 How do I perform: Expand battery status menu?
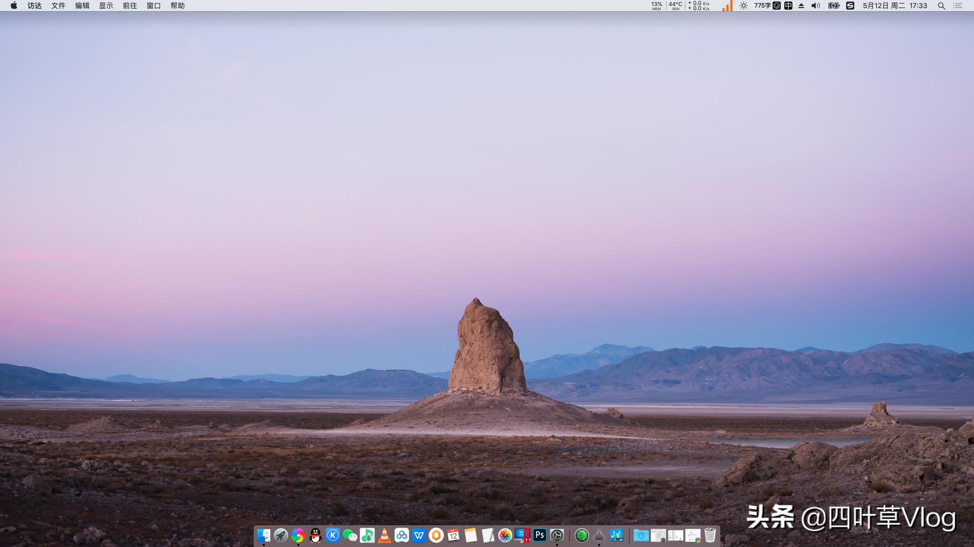tap(833, 6)
